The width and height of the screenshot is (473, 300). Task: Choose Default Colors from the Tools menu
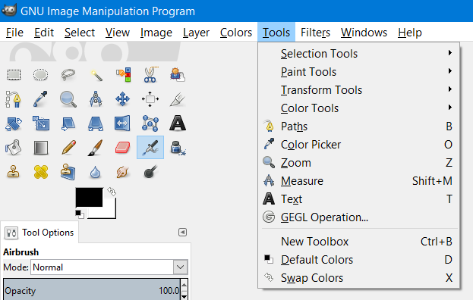tap(358, 260)
